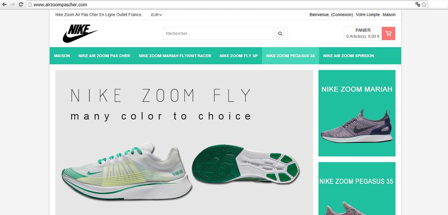Click 'Nike Zoom Air Pas Cher En Ligne Outlet France.' text
Viewport: 448px width, 215px height.
click(99, 15)
